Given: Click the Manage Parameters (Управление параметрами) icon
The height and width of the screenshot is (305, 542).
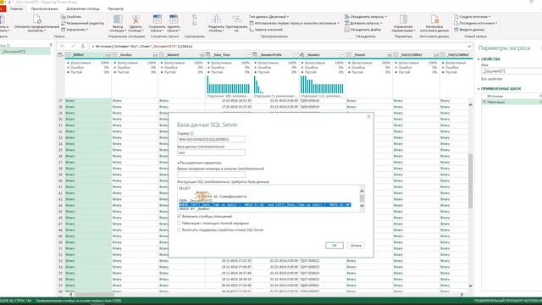Looking at the screenshot, I should (x=403, y=19).
